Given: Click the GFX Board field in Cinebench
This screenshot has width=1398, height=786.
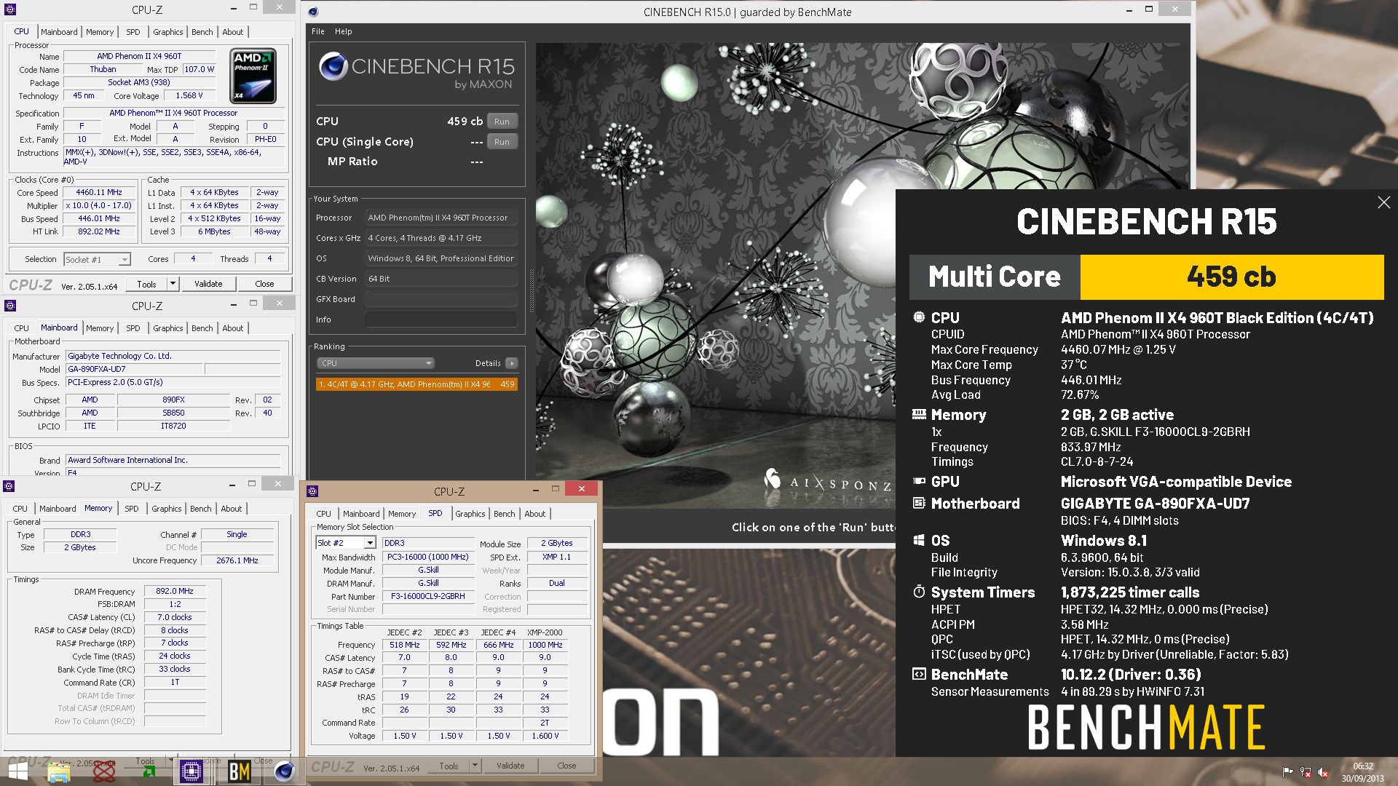Looking at the screenshot, I should (441, 299).
